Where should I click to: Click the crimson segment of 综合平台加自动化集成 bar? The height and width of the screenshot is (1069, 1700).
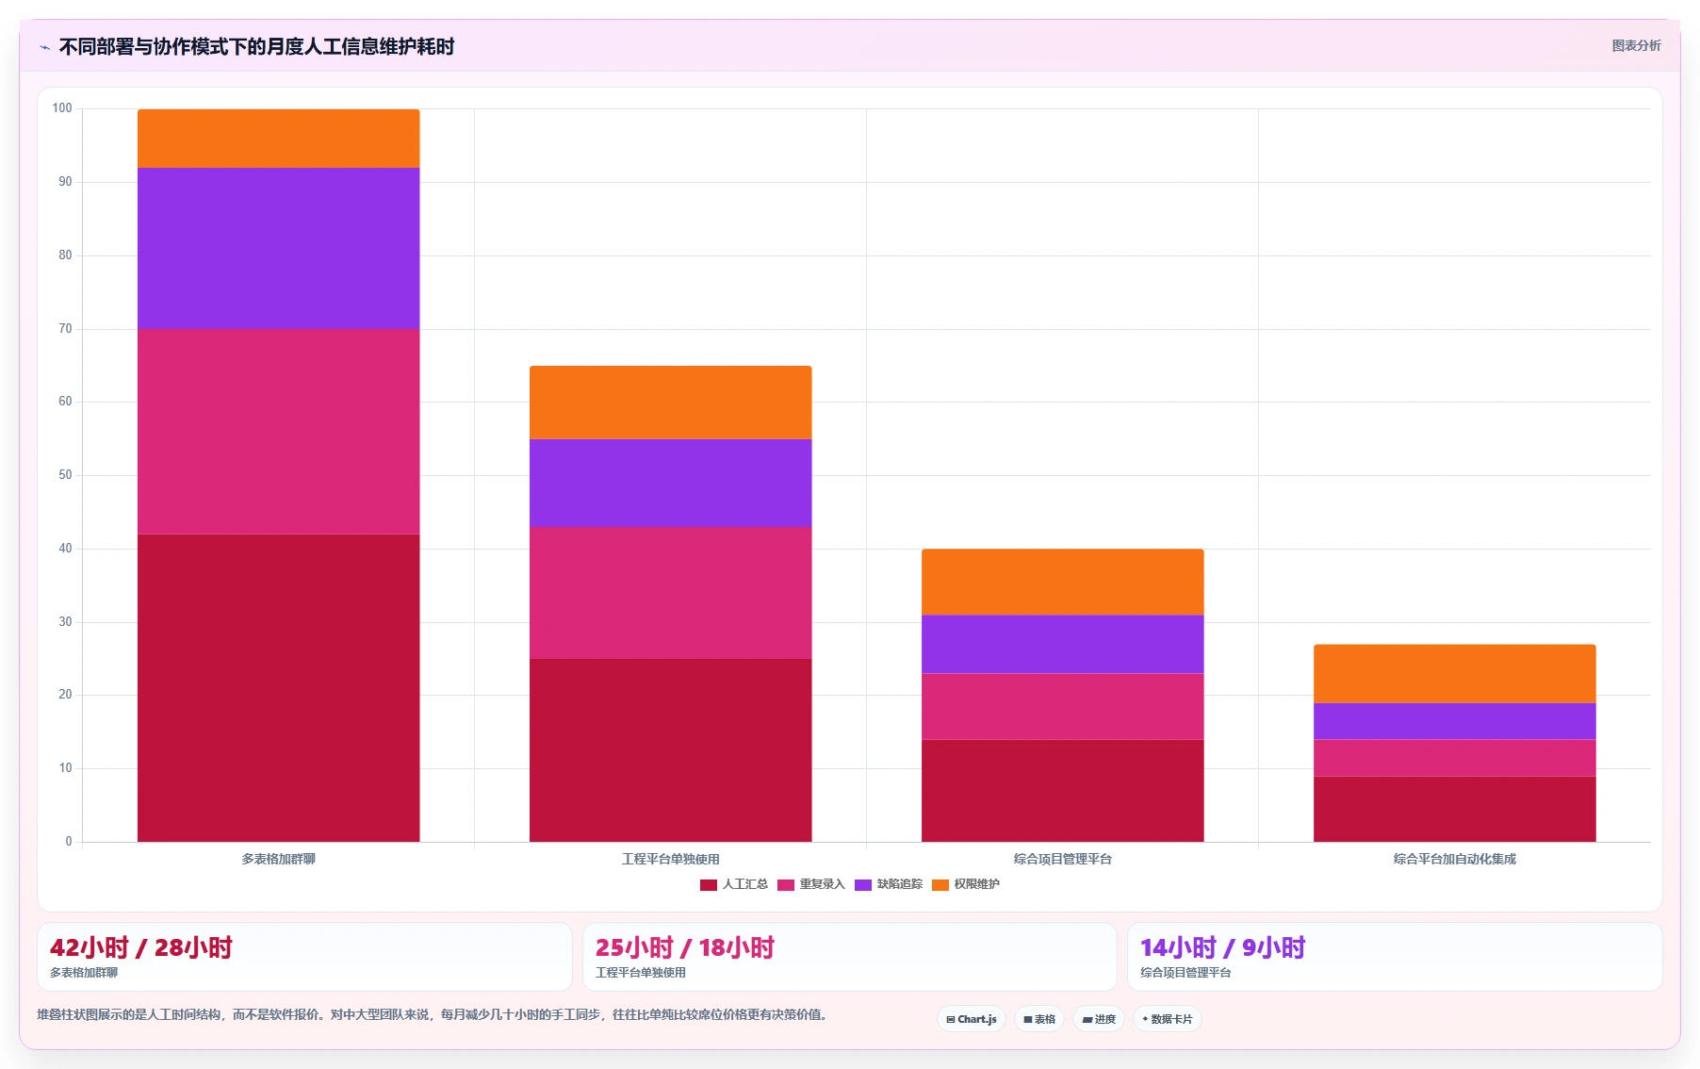click(1454, 809)
